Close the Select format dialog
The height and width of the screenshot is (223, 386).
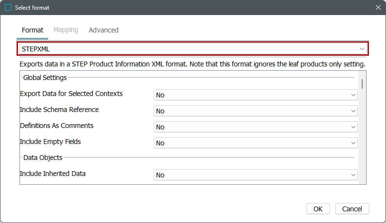(378, 8)
